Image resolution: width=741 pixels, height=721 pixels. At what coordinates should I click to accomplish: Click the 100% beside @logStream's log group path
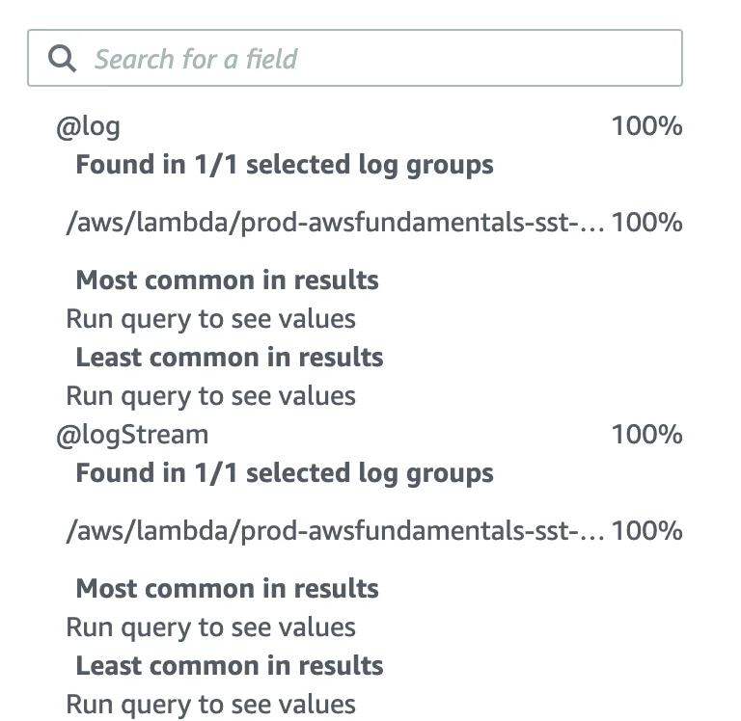pyautogui.click(x=646, y=531)
